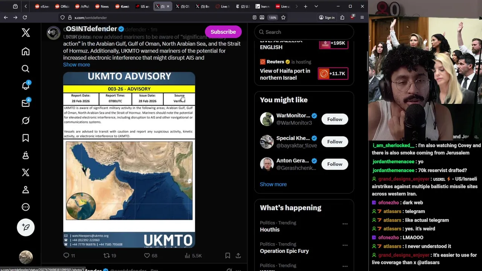Screen dimensions: 482x271
Task: Click the Search field on X
Action: pyautogui.click(x=304, y=32)
